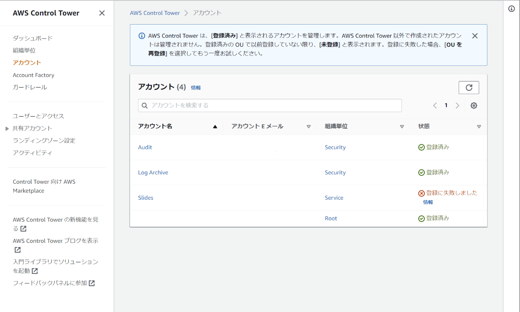This screenshot has width=520, height=312.
Task: Click 登録に失敗しました status text
Action: pyautogui.click(x=452, y=193)
